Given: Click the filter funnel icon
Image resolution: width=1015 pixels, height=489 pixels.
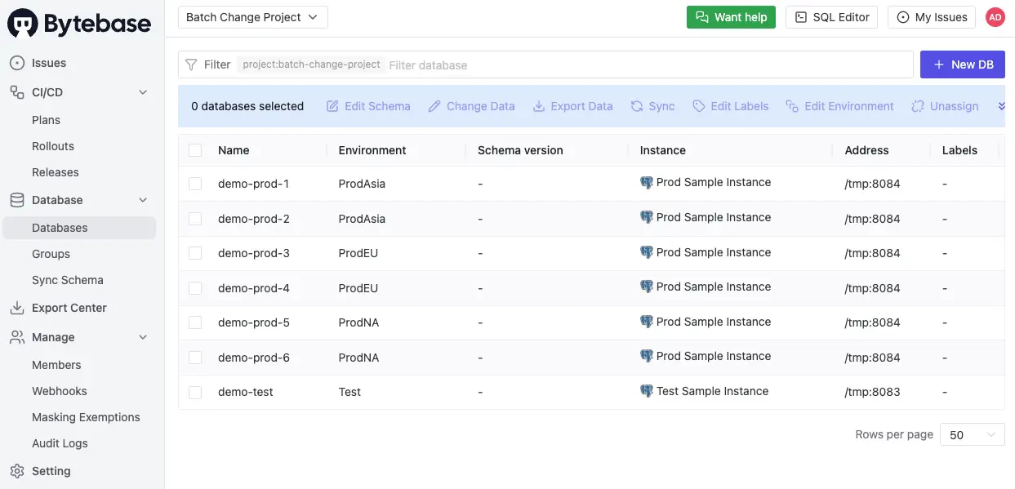Looking at the screenshot, I should [191, 64].
